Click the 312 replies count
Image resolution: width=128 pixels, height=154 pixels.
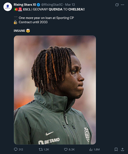point(21,149)
